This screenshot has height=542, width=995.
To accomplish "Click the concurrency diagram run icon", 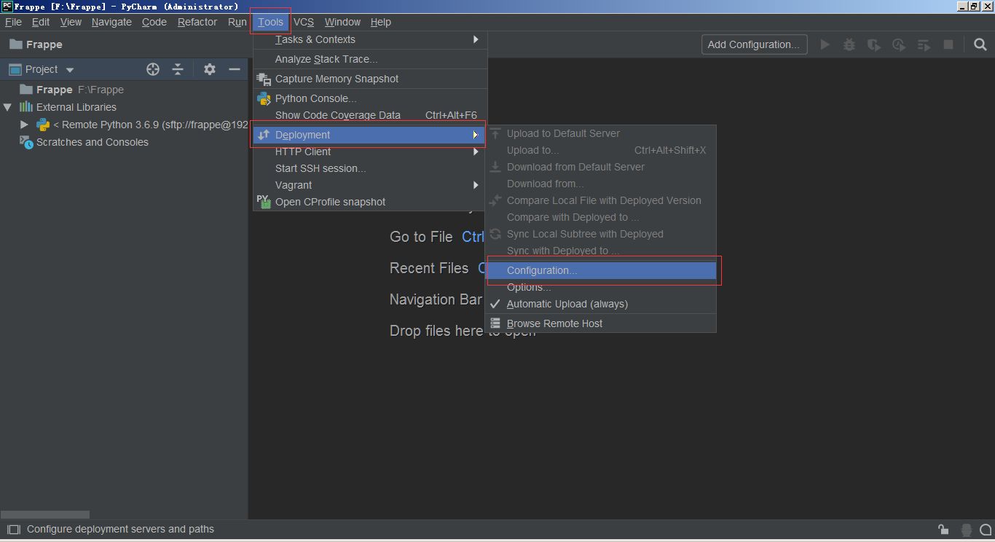I will (924, 44).
